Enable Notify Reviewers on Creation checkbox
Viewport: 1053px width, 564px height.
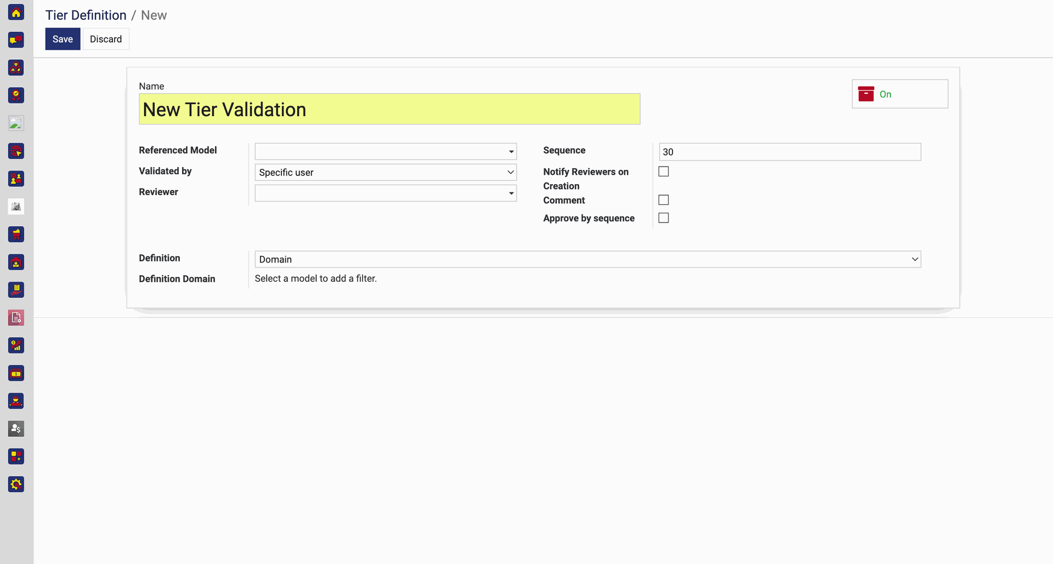(664, 172)
